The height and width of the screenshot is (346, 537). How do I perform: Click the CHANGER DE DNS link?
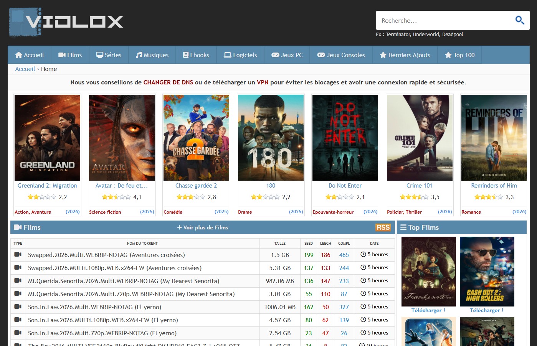point(168,82)
